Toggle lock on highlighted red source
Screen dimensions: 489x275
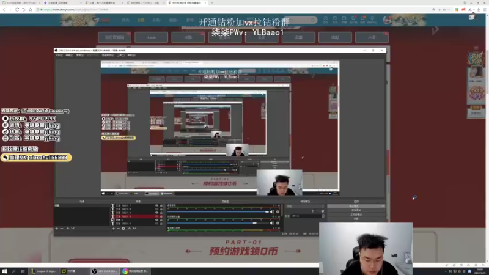tap(161, 216)
